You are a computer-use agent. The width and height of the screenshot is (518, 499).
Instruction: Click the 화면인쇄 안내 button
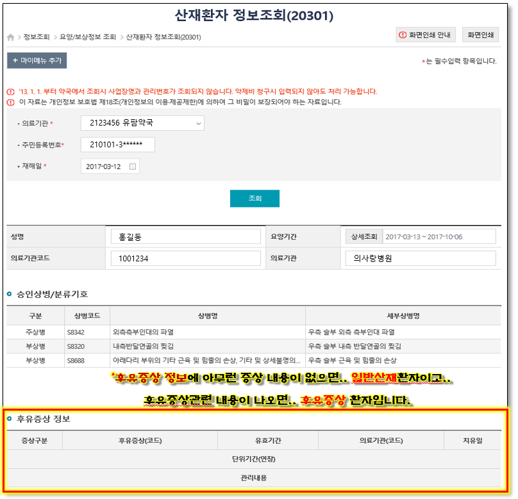click(x=426, y=35)
